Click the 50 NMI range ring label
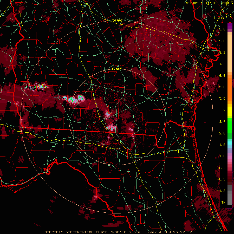The width and height of the screenshot is (234, 234). point(117,69)
